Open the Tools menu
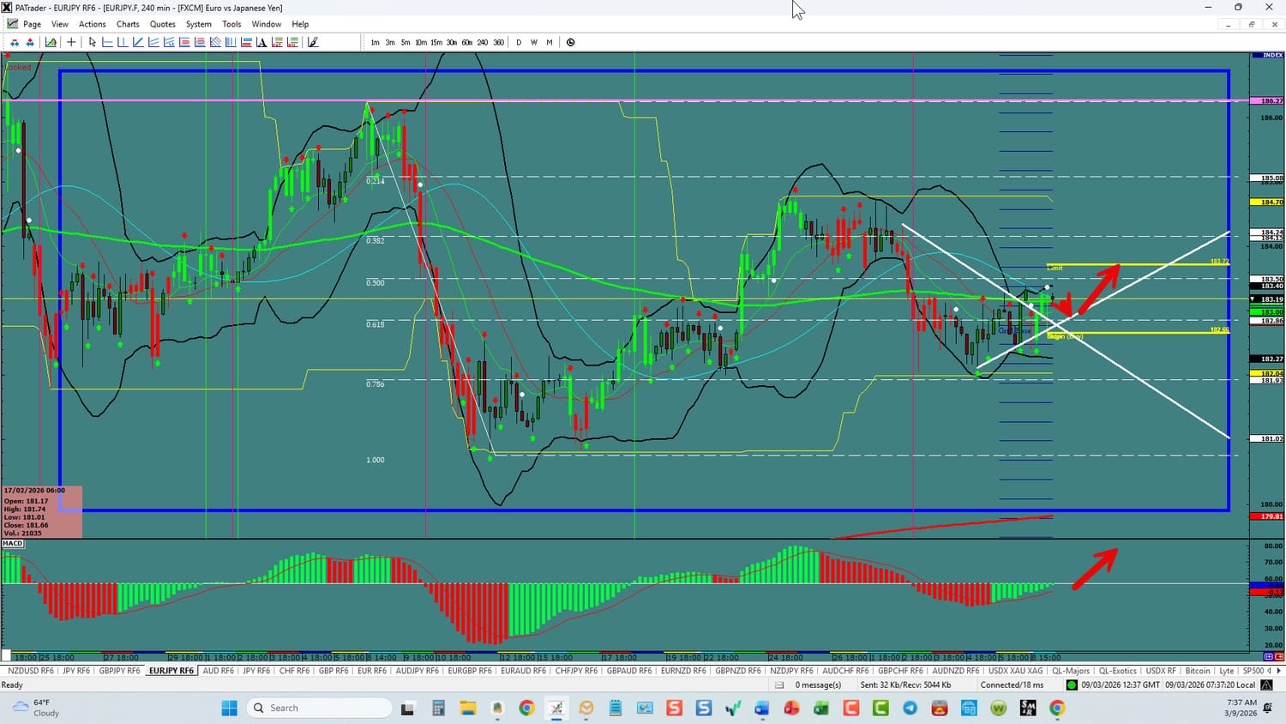1286x724 pixels. (x=231, y=24)
